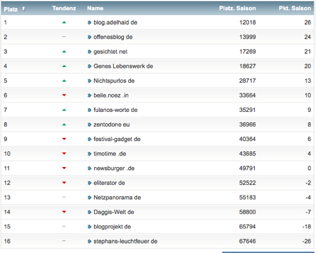
Task: Click chevron icon before gesichtet net
Action: [x=89, y=52]
